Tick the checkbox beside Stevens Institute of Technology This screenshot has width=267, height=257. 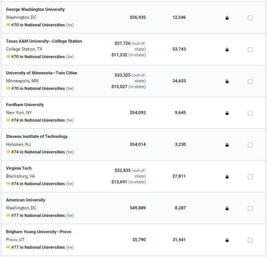(250, 145)
